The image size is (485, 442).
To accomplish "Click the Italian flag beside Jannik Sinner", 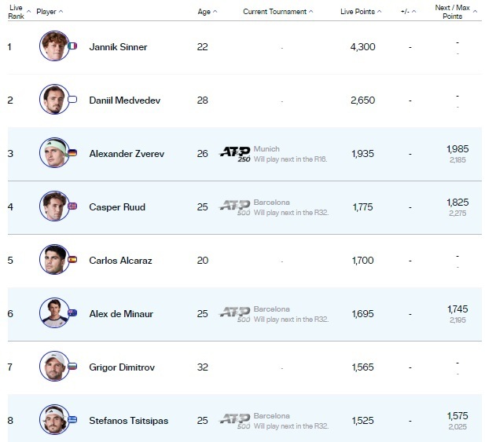I will 72,46.
